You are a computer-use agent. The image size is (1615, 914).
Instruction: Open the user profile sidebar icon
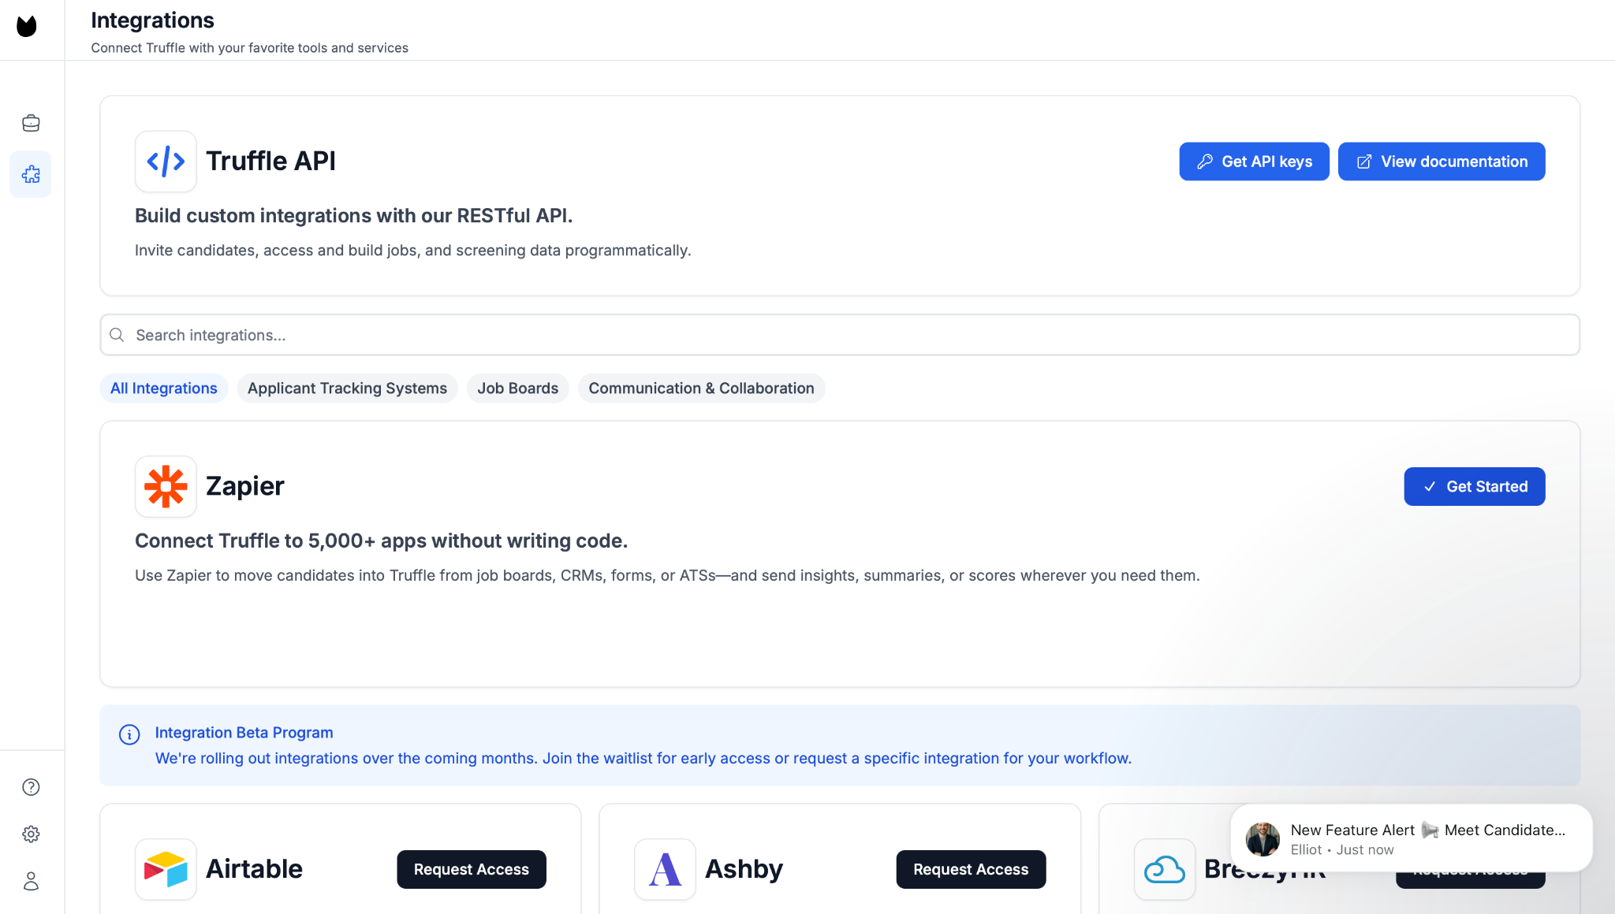(31, 881)
